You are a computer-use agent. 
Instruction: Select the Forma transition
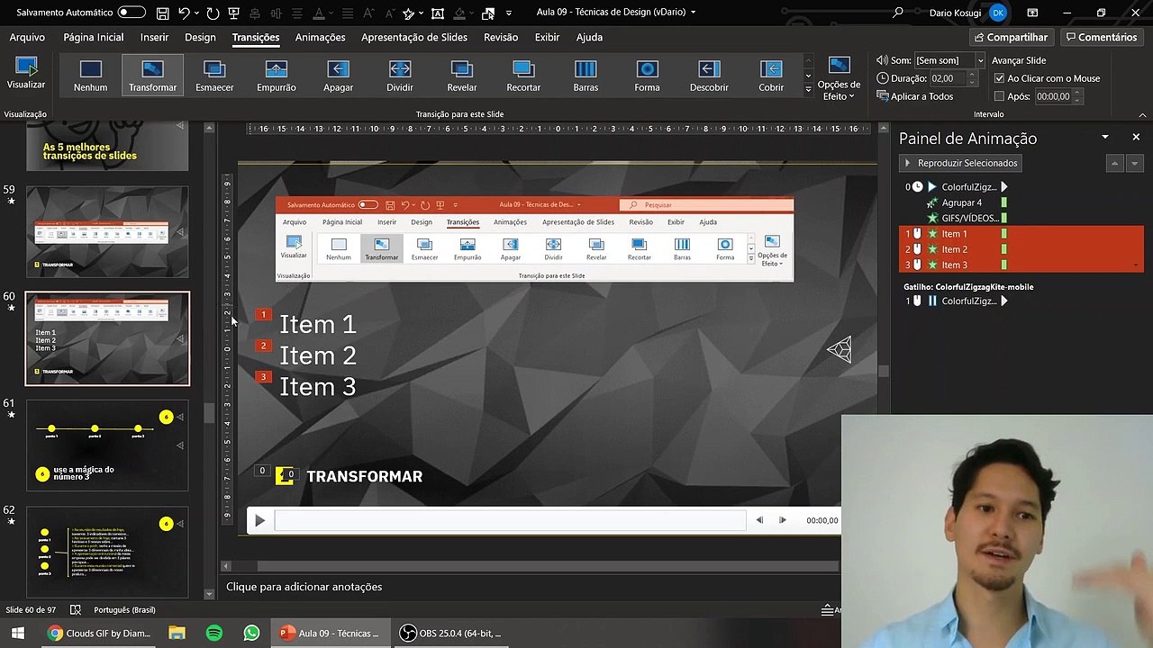pyautogui.click(x=647, y=76)
